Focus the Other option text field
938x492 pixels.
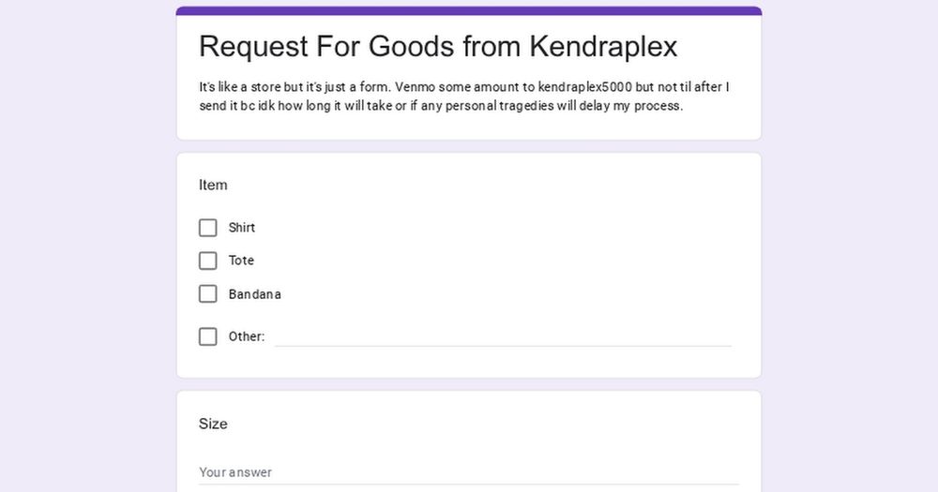coord(503,335)
